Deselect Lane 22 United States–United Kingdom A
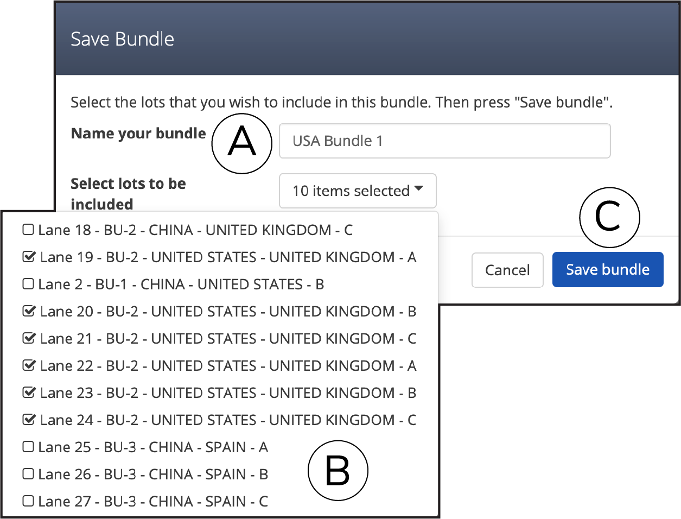This screenshot has width=681, height=519. coord(29,365)
